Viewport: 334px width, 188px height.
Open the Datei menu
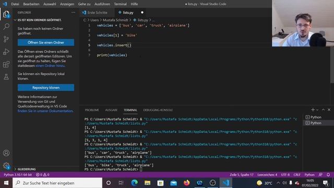coord(15,4)
